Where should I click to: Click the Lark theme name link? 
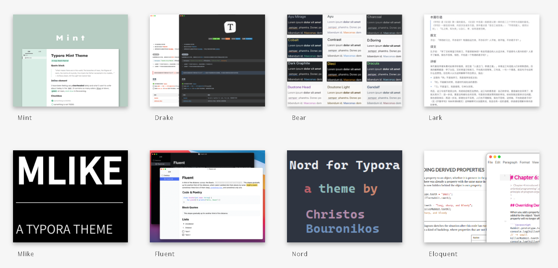click(x=436, y=118)
